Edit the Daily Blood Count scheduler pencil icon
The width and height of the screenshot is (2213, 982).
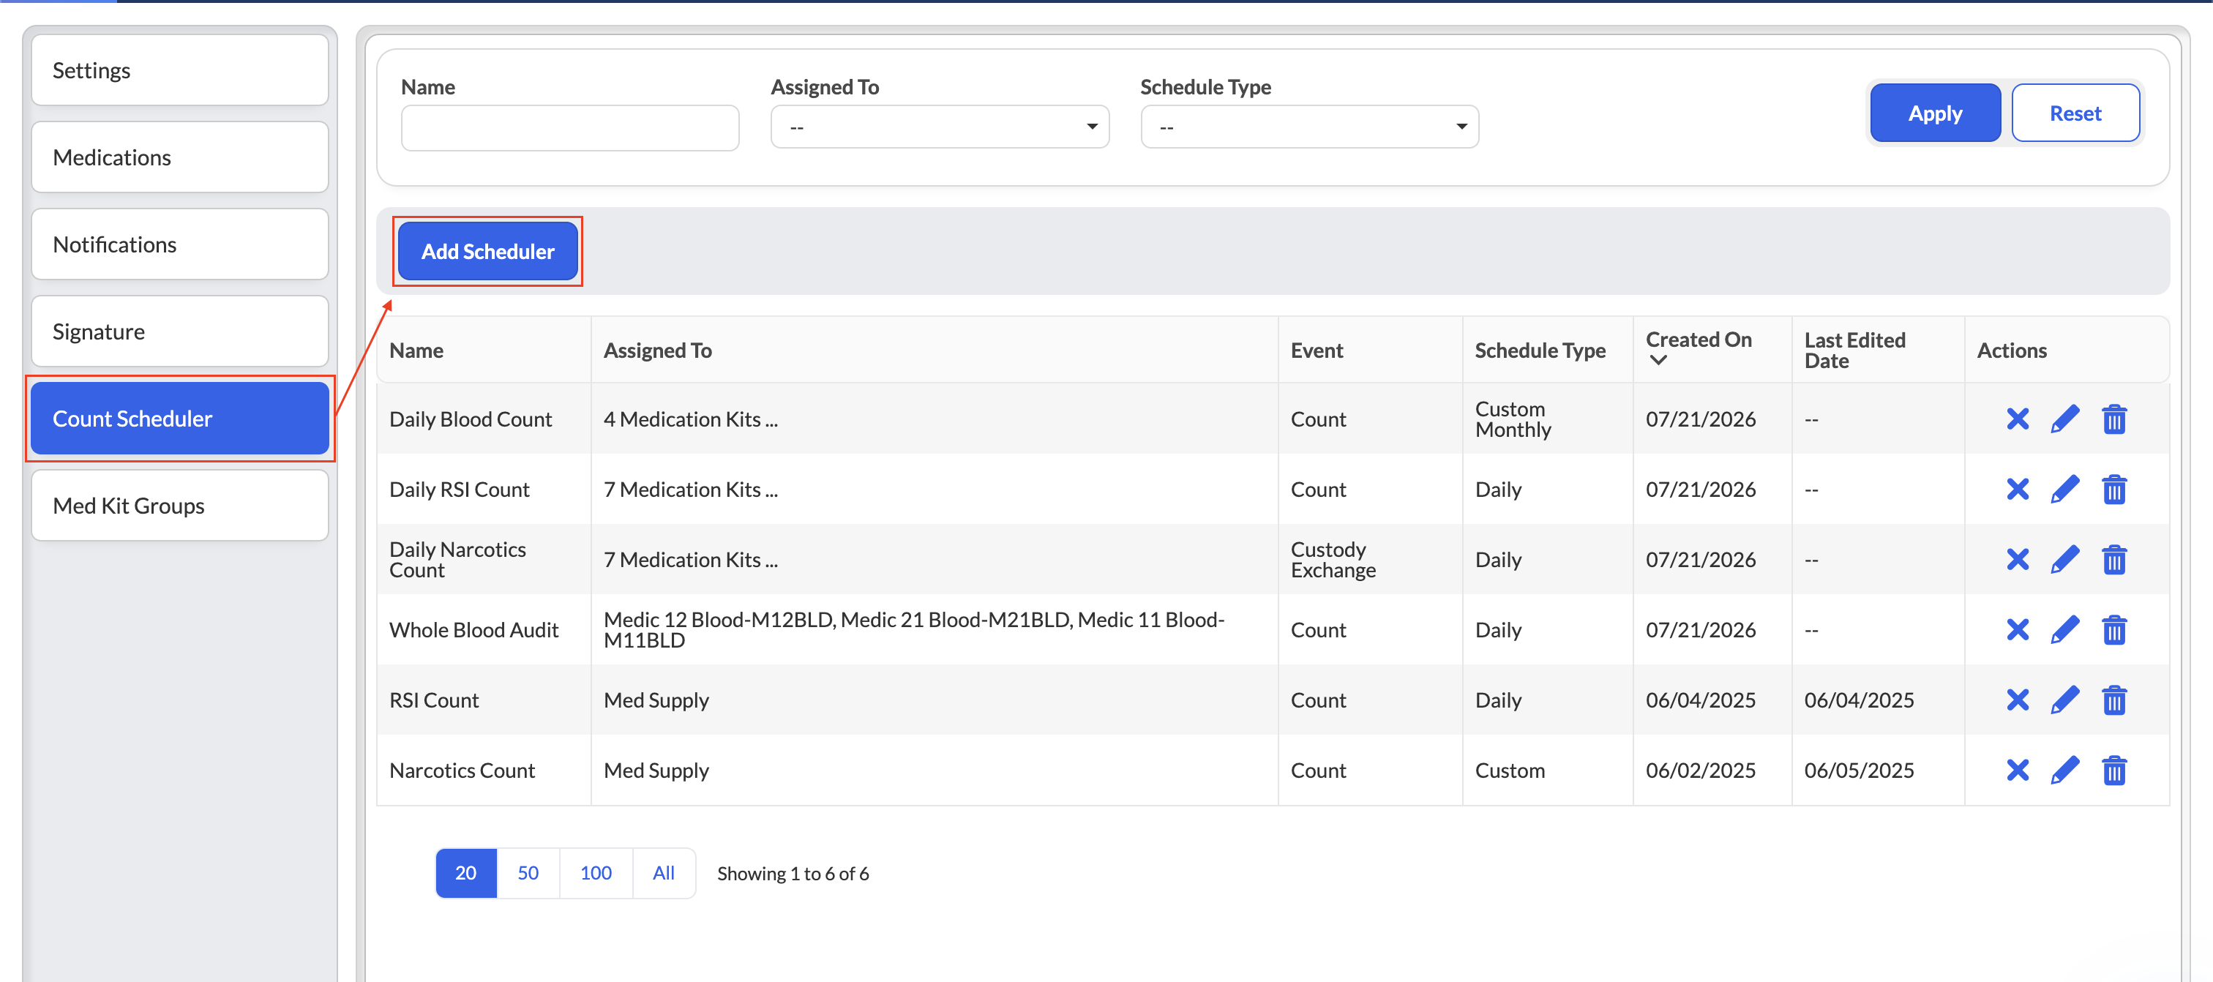[2065, 419]
